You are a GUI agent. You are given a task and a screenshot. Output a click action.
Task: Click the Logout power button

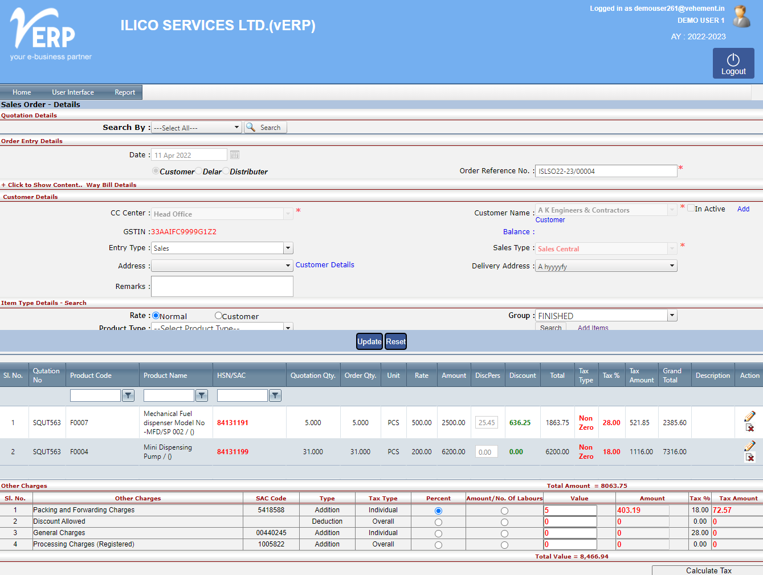point(733,63)
